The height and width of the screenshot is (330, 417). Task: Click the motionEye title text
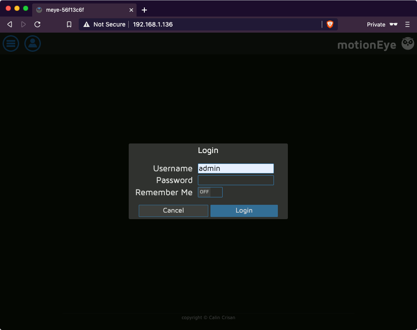367,45
